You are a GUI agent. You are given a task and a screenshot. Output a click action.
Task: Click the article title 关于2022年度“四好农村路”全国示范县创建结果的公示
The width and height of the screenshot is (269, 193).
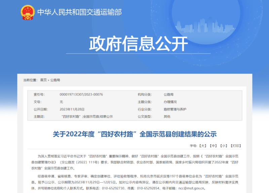(x=135, y=134)
